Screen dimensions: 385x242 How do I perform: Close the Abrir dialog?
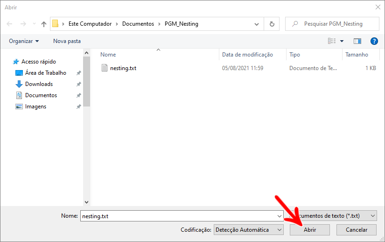378,7
